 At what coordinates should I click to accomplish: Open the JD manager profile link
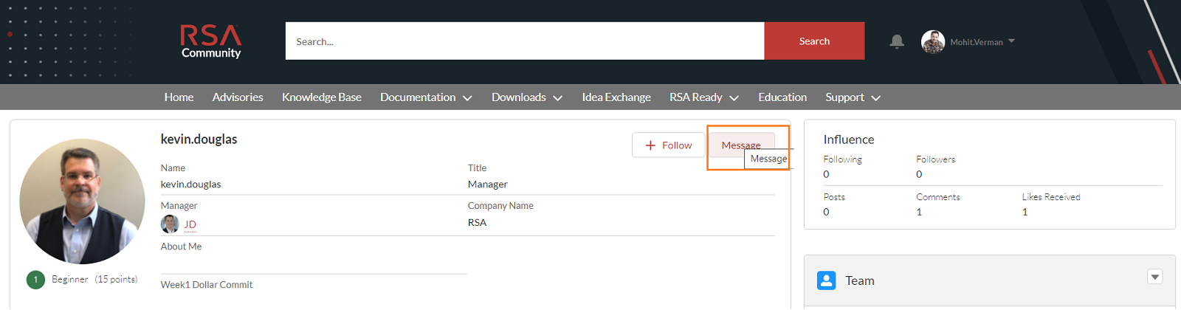(x=190, y=224)
